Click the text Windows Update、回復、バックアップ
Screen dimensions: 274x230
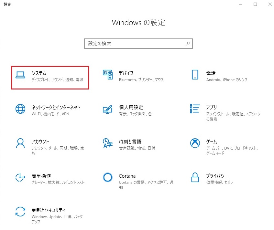pyautogui.click(x=57, y=219)
